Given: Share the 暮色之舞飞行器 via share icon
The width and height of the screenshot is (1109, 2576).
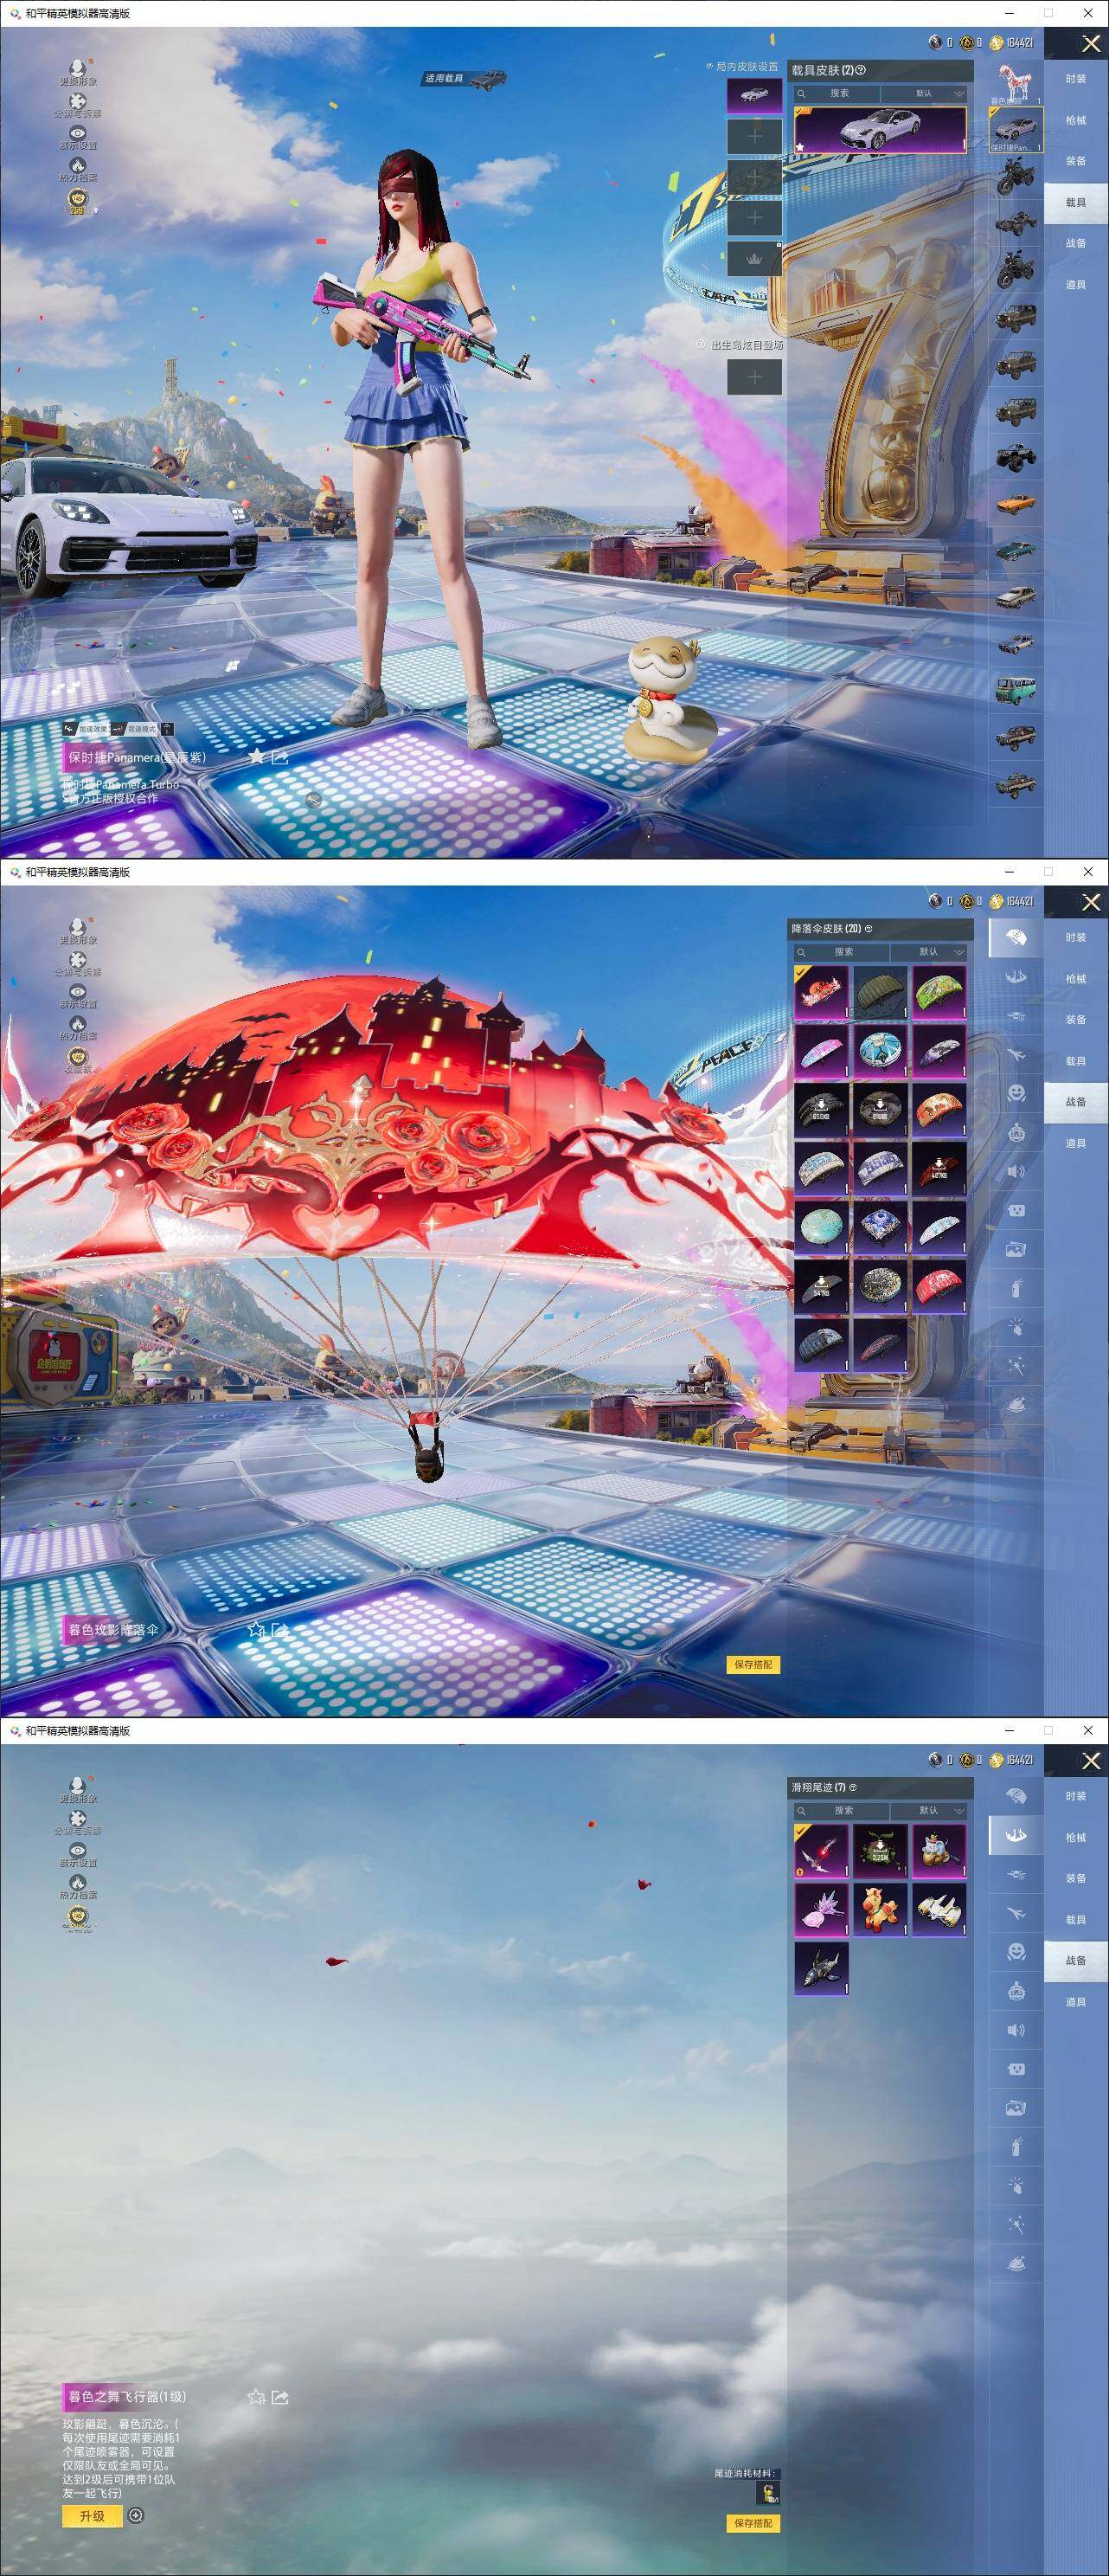Looking at the screenshot, I should point(281,2397).
